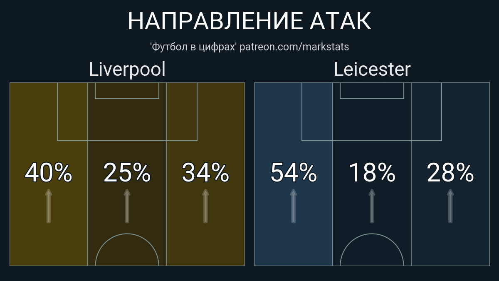Click the arrow under Leicester's 28%
The image size is (499, 281).
pyautogui.click(x=450, y=206)
